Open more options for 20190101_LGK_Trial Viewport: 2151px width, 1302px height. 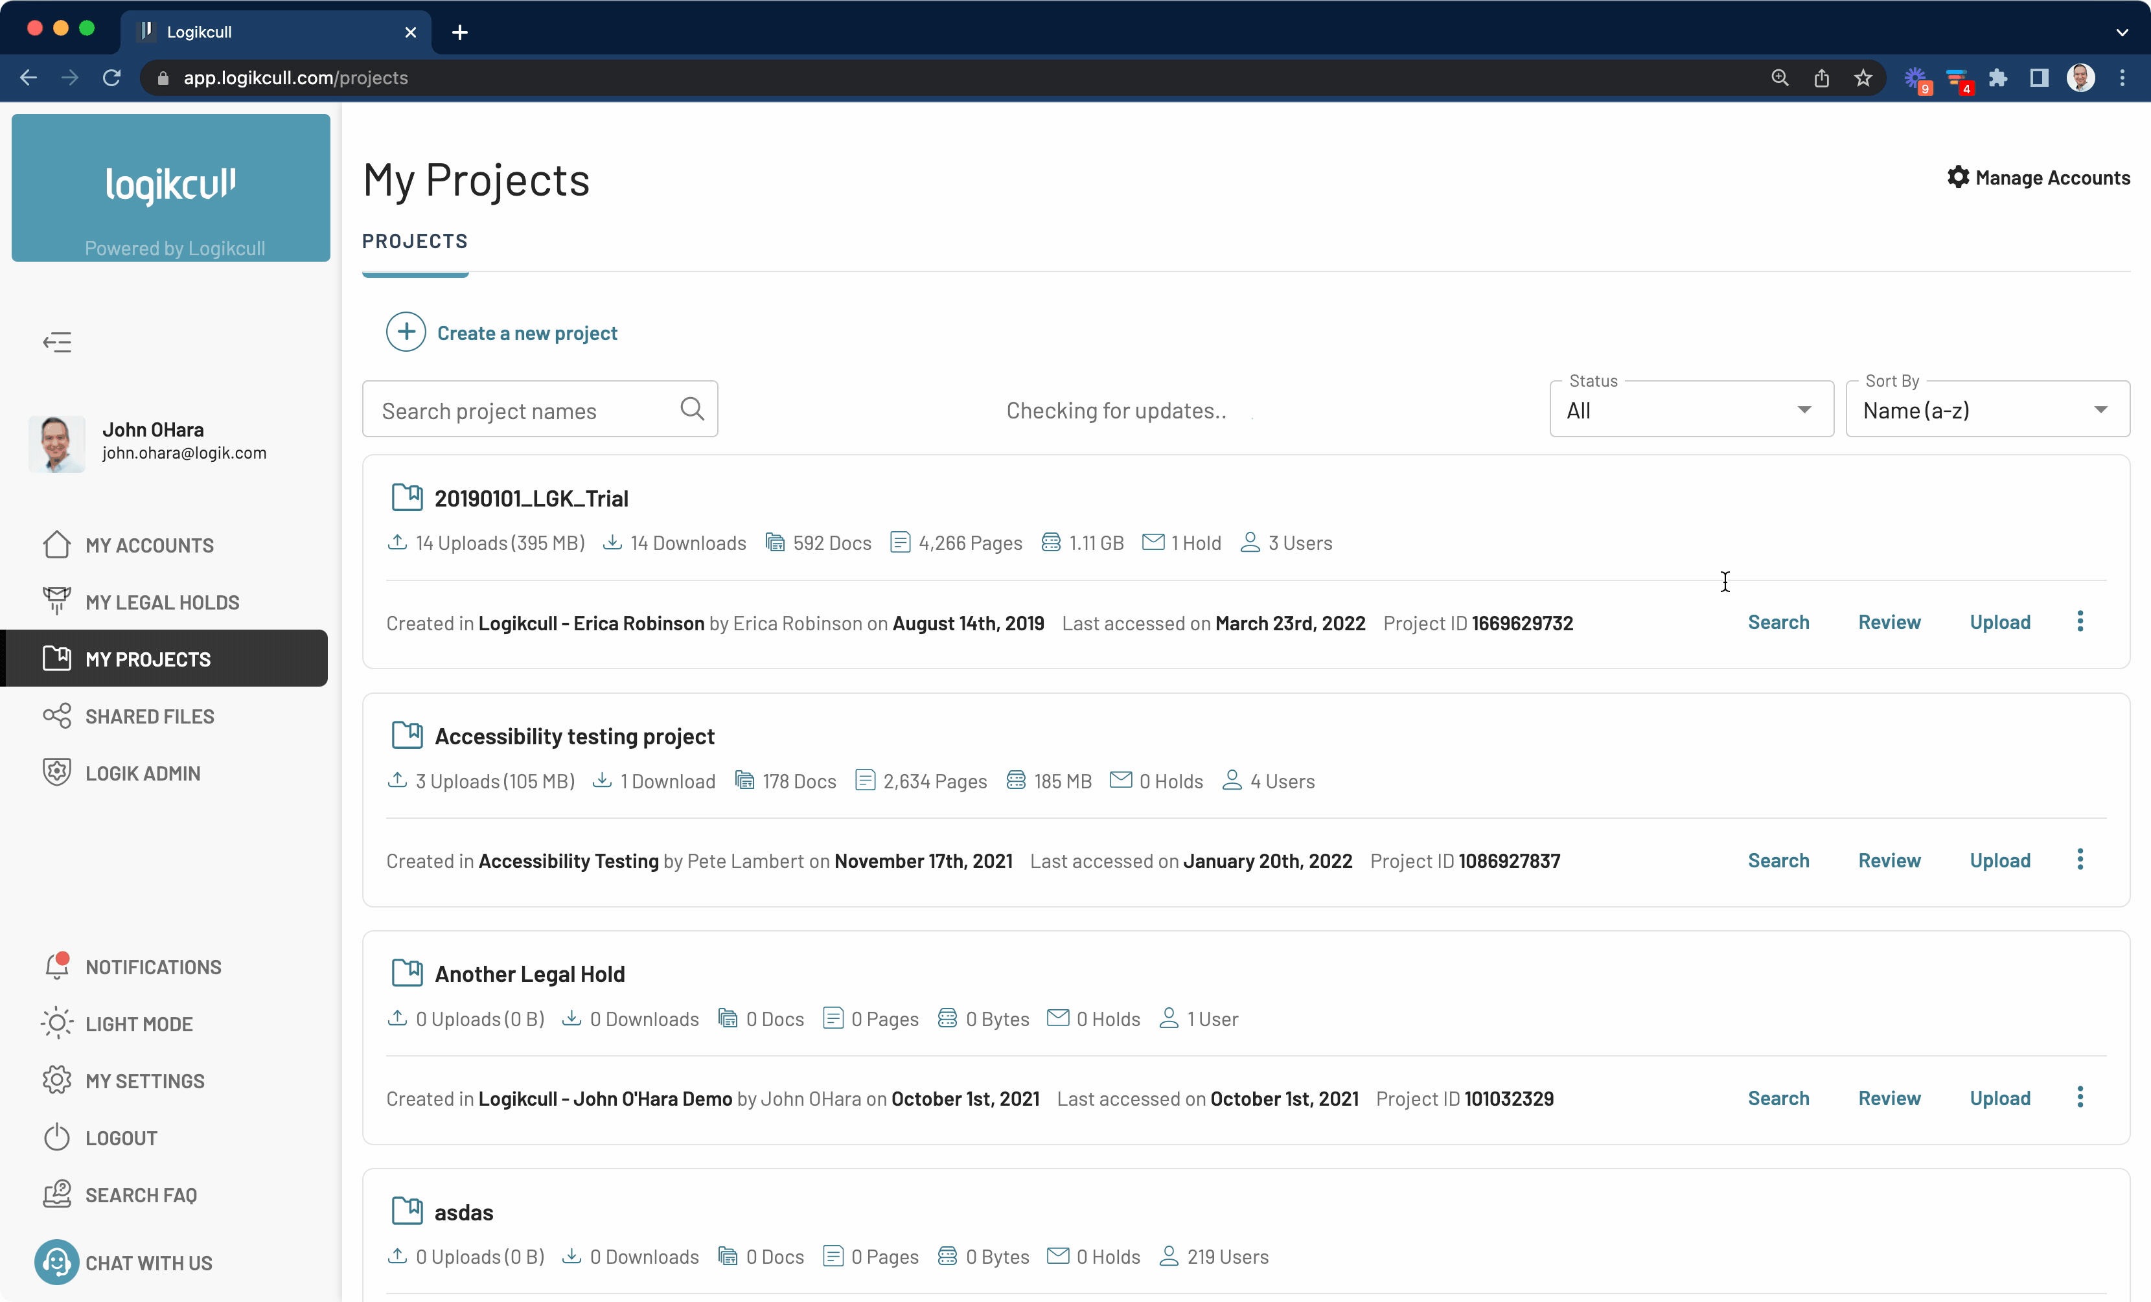(2080, 621)
